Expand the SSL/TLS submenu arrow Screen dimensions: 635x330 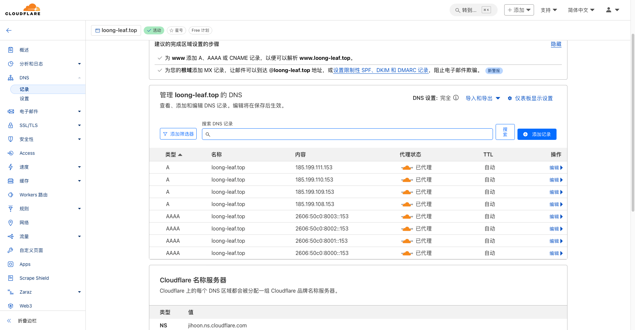point(79,125)
